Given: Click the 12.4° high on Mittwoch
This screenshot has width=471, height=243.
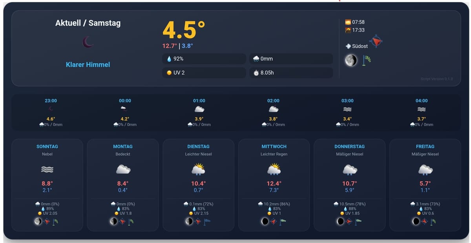Looking at the screenshot, I should point(274,183).
